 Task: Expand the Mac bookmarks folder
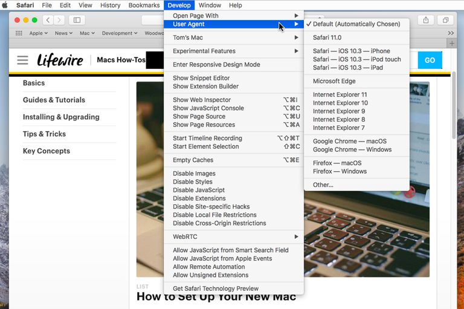click(x=87, y=33)
